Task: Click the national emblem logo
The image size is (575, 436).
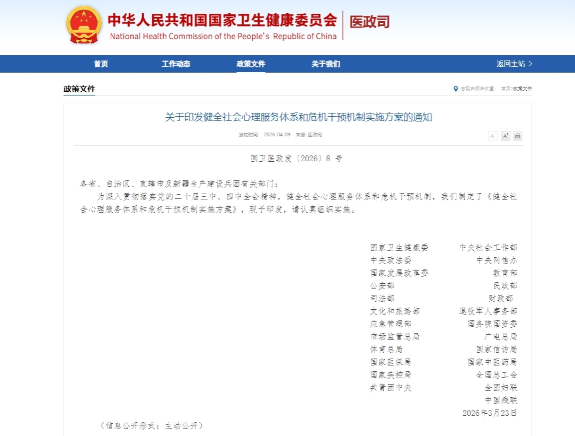Action: 83,25
